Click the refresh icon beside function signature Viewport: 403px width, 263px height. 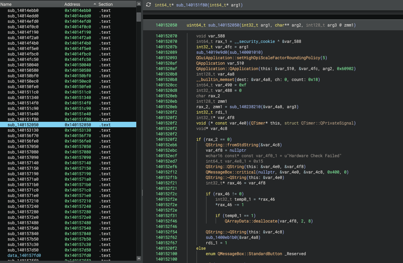coord(148,5)
